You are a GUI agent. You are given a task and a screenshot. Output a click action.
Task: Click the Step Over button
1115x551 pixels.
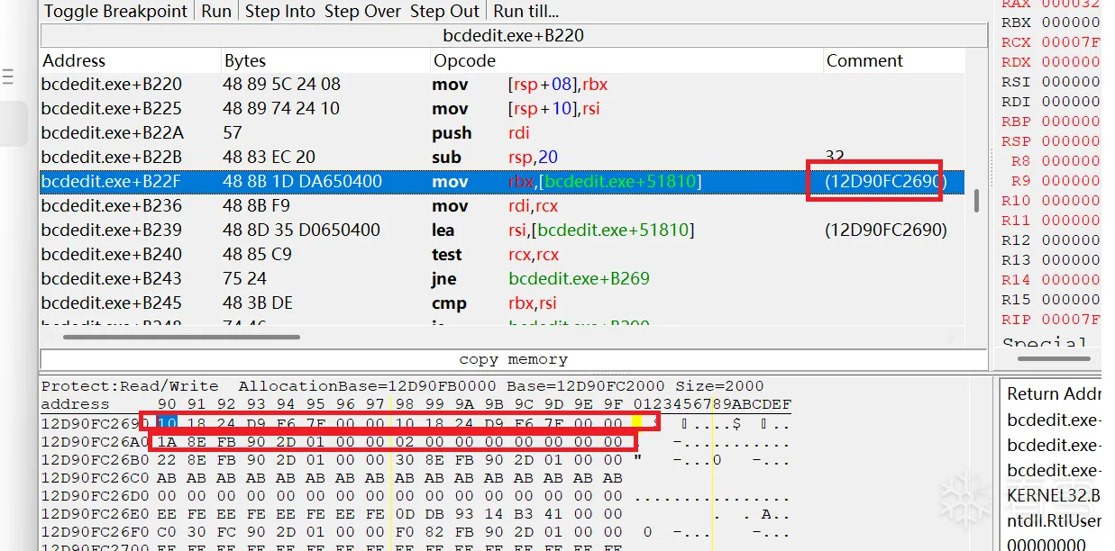click(363, 11)
